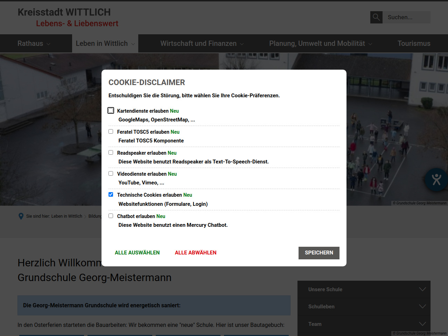Click the breadcrumb location pin icon

(x=21, y=216)
